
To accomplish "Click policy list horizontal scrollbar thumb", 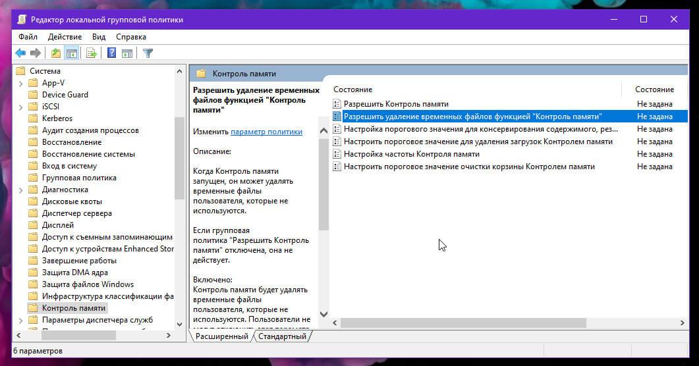I will click(463, 323).
